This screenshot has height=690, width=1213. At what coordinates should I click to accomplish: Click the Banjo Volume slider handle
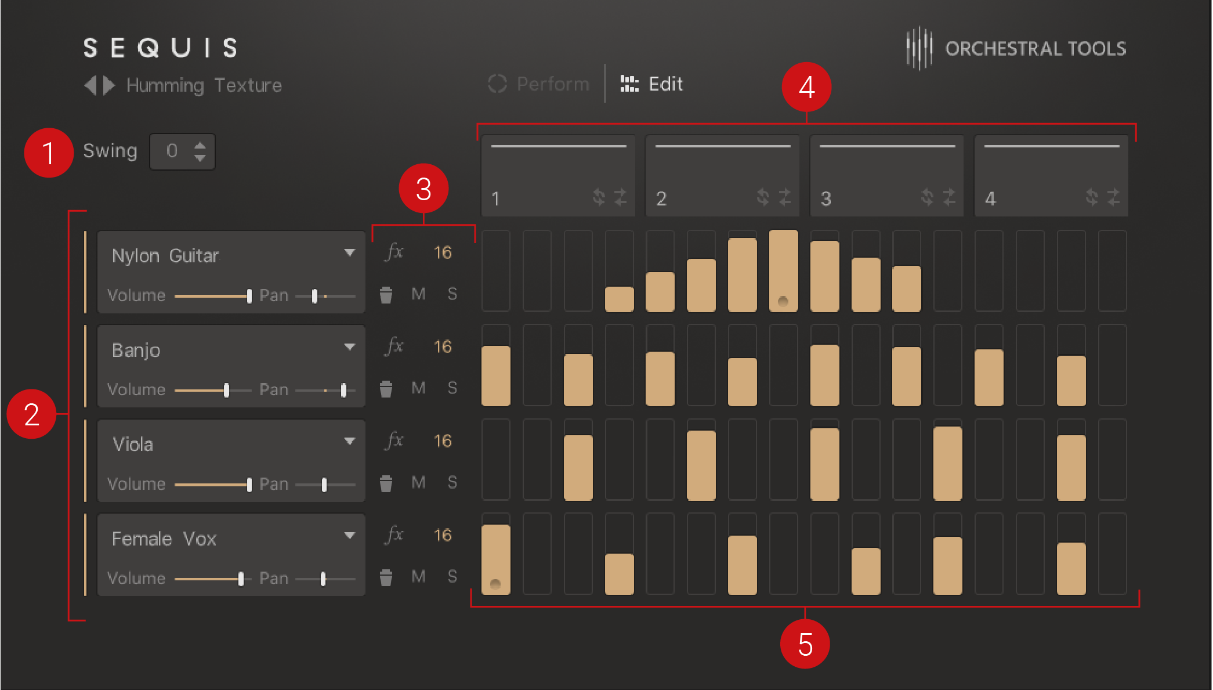click(x=226, y=390)
